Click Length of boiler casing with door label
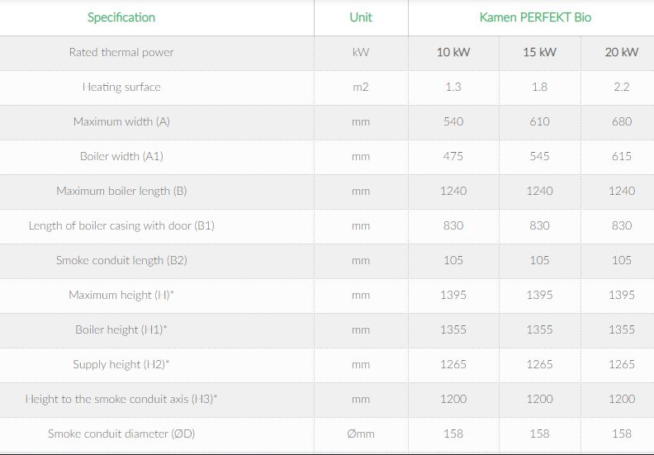The width and height of the screenshot is (654, 455). pyautogui.click(x=121, y=225)
